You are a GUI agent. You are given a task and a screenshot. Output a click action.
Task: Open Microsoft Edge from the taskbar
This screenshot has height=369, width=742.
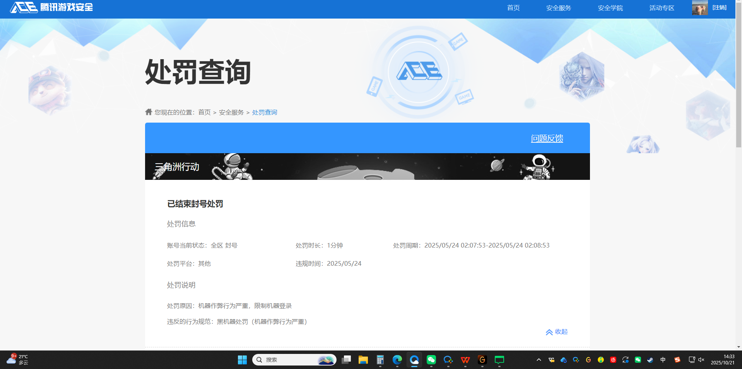point(397,360)
